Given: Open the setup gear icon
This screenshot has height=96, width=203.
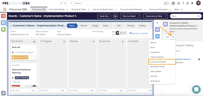Looking at the screenshot, I should [188, 3].
